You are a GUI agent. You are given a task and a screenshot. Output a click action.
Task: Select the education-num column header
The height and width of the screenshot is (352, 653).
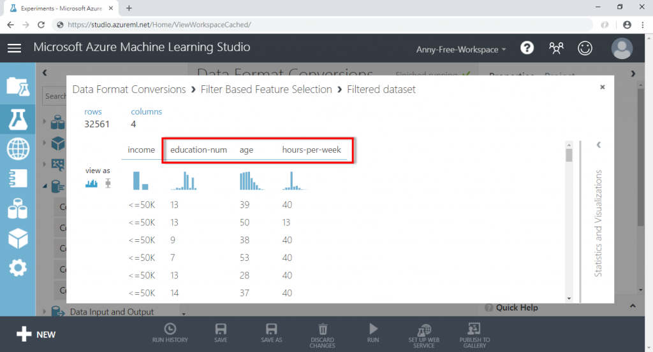[198, 150]
